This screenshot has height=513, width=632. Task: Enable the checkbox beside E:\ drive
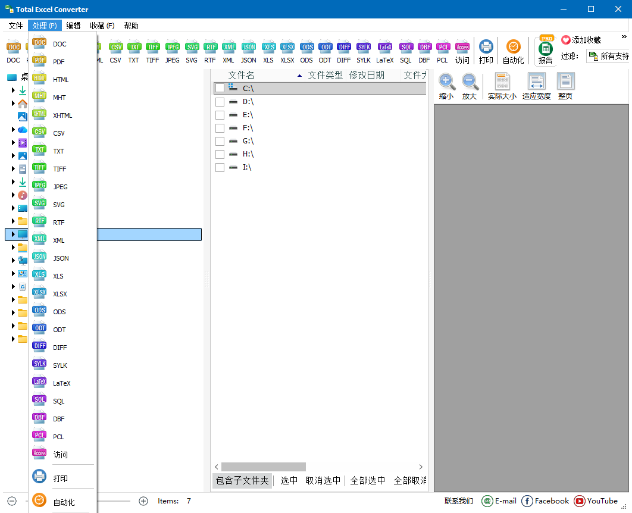pos(220,114)
